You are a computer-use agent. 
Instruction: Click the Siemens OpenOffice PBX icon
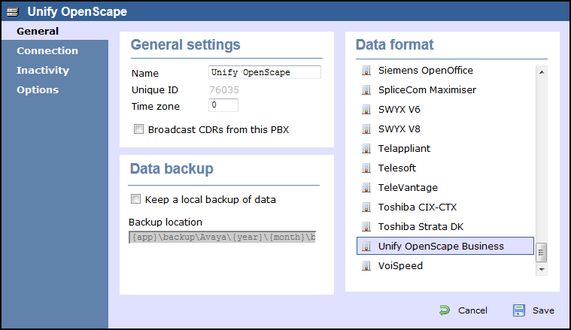coord(366,70)
